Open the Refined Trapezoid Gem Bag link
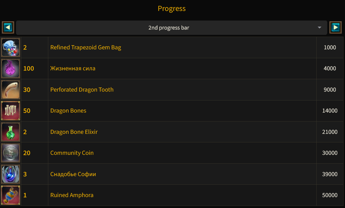Viewport: 345px width, 208px height. point(86,47)
